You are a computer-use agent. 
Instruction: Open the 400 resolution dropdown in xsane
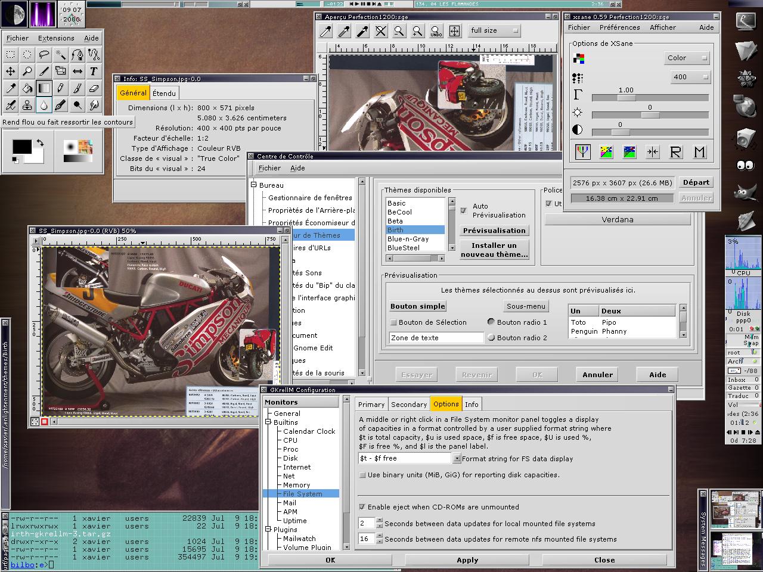coord(690,77)
